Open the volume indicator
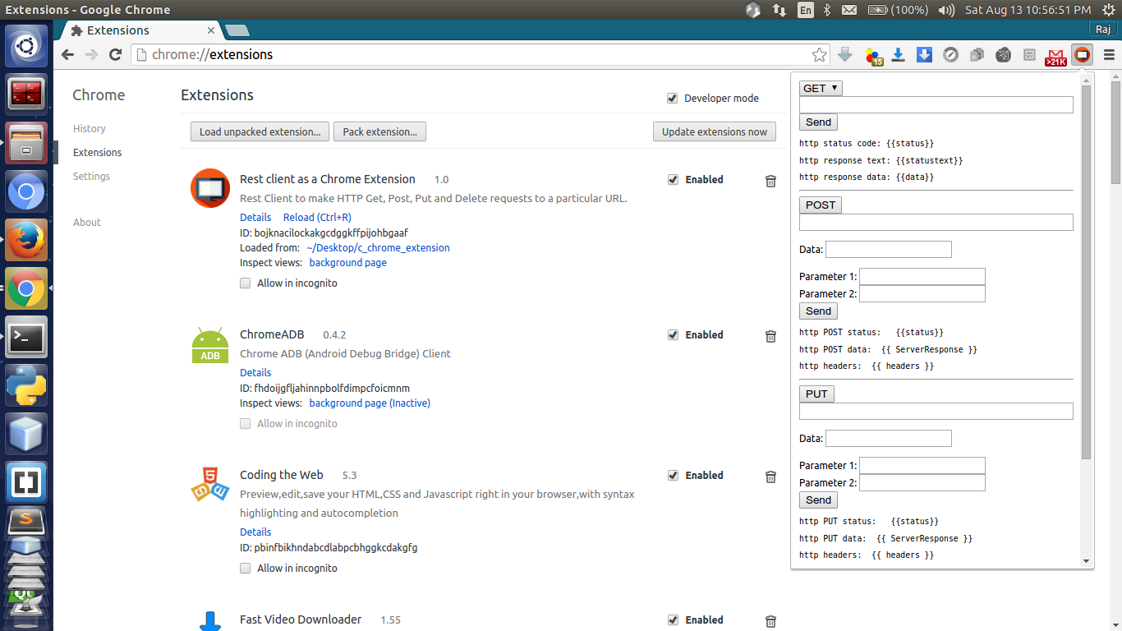 pos(946,10)
